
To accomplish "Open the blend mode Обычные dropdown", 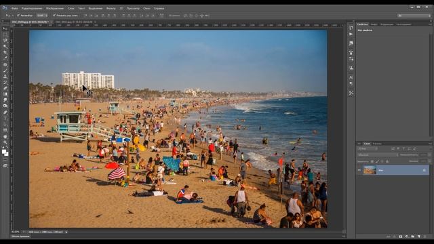I will point(378,155).
